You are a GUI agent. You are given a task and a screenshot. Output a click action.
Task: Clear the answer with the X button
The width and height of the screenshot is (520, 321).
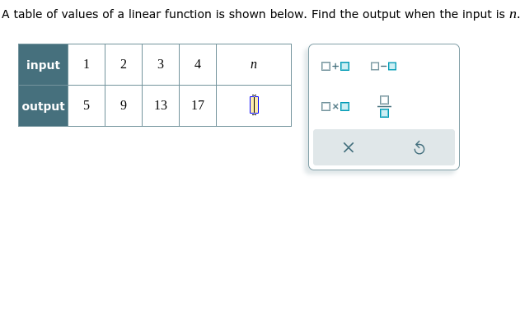coord(349,147)
